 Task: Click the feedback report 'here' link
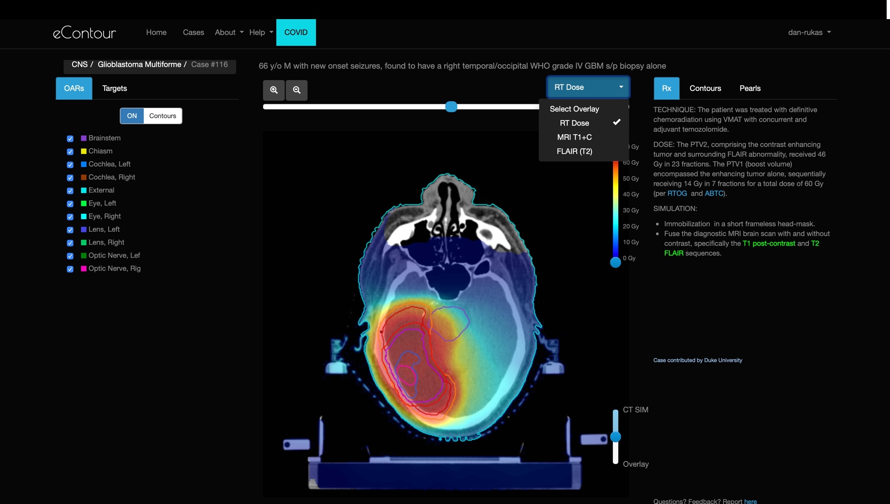(x=751, y=501)
